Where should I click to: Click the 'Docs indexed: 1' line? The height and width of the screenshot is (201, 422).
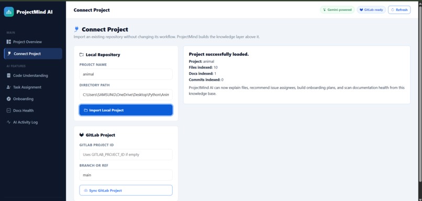tap(203, 73)
